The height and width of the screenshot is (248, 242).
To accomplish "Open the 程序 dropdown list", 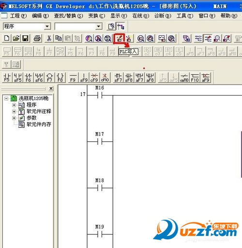I will point(47,27).
